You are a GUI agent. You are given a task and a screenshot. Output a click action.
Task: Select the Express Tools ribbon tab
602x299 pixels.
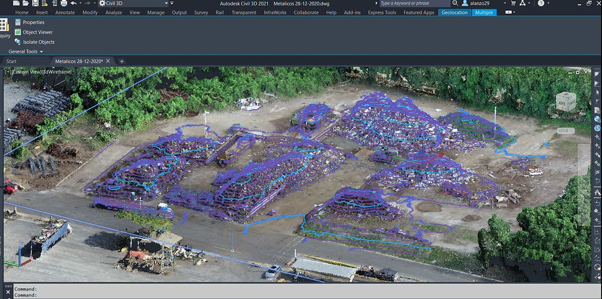coord(382,12)
